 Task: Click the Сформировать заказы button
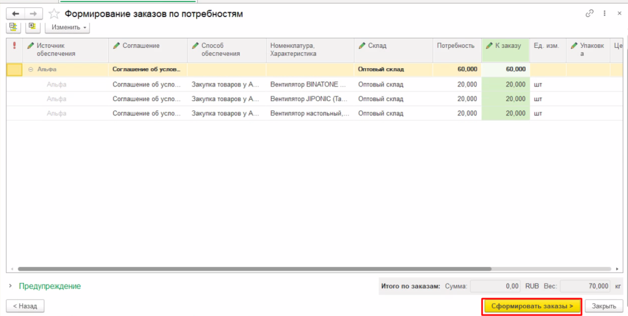click(532, 305)
